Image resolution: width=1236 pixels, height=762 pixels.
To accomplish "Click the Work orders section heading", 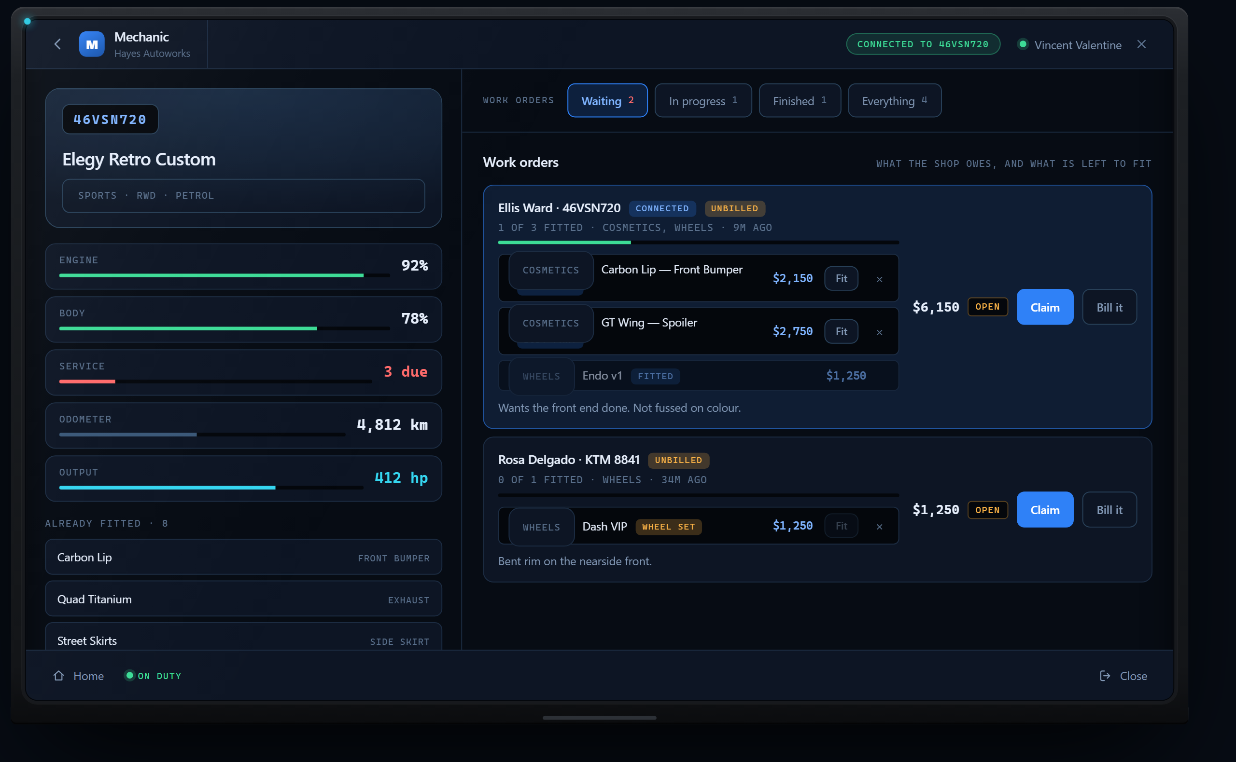I will pyautogui.click(x=520, y=162).
